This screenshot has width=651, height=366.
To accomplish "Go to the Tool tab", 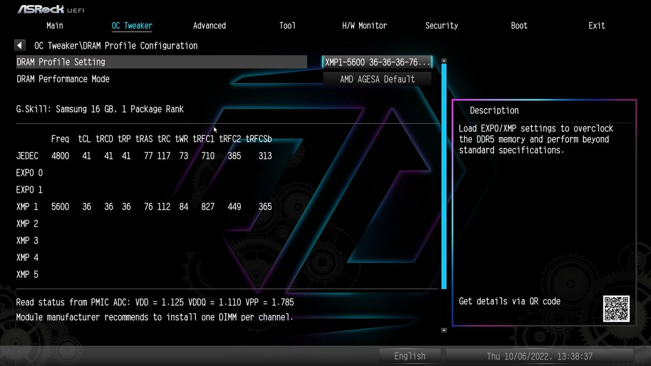I will 287,25.
